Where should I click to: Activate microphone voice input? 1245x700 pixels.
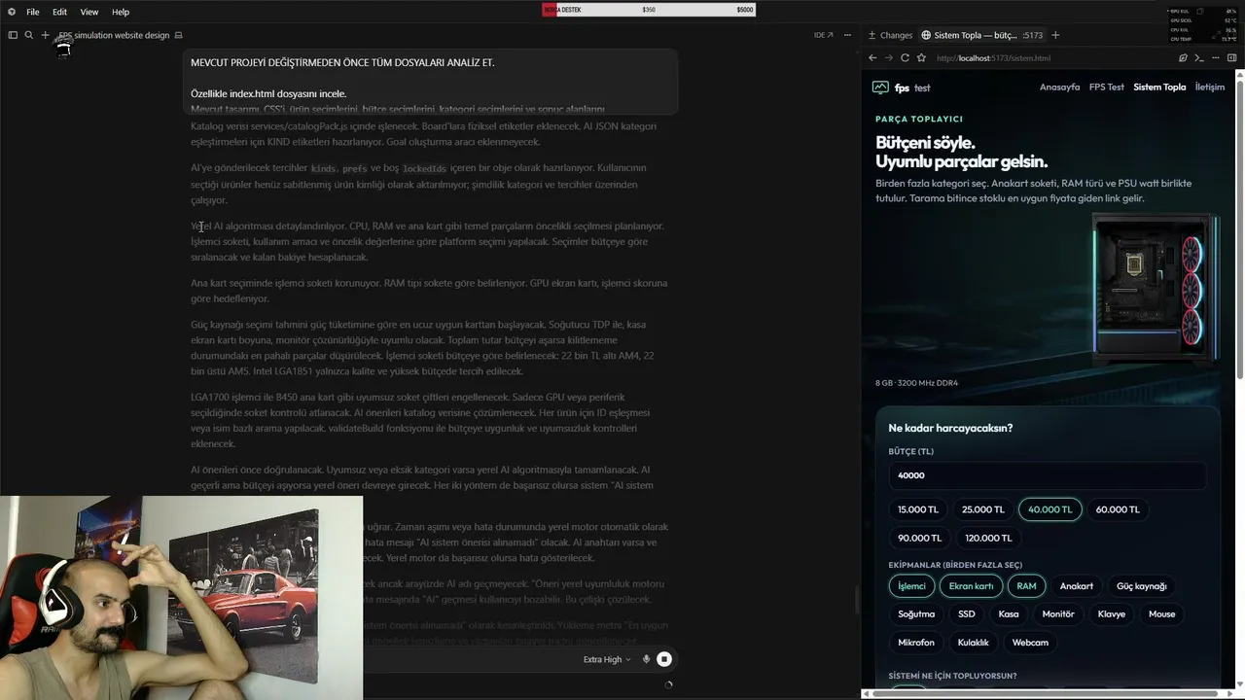646,659
